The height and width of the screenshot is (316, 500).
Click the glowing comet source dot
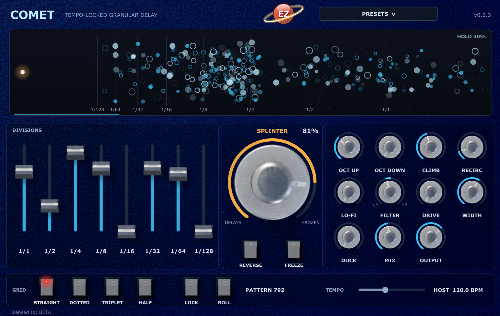tap(22, 72)
